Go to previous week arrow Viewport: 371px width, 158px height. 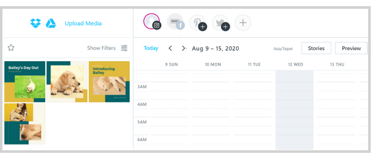(x=170, y=49)
